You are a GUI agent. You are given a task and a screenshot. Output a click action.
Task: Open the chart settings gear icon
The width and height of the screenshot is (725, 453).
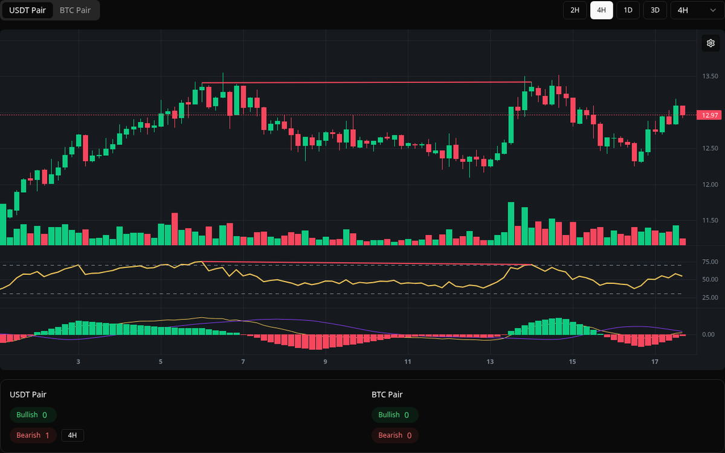coord(710,43)
